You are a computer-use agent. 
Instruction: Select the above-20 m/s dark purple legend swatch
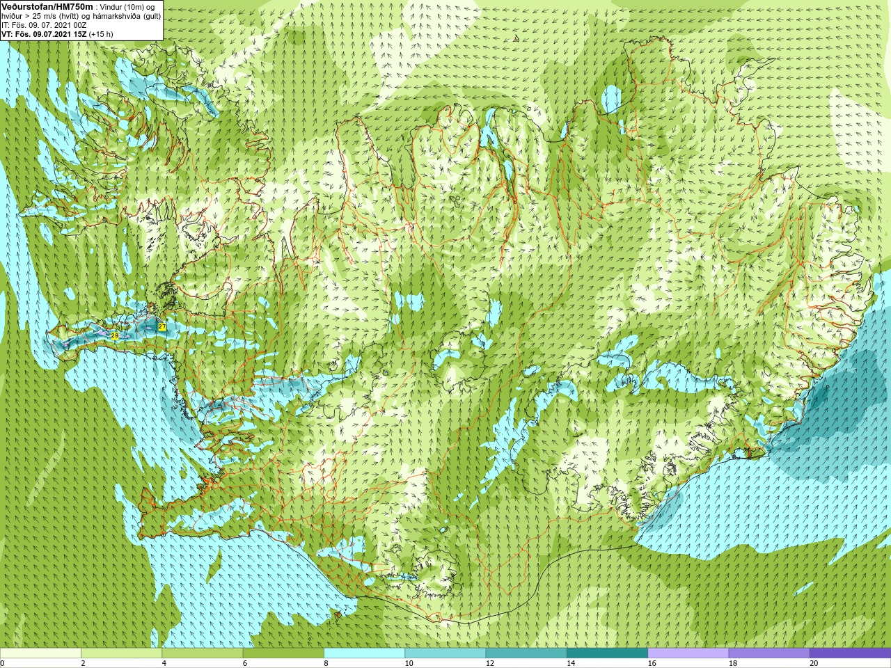pos(850,653)
